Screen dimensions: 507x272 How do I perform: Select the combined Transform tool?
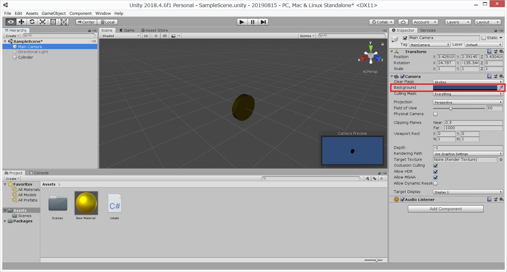64,22
